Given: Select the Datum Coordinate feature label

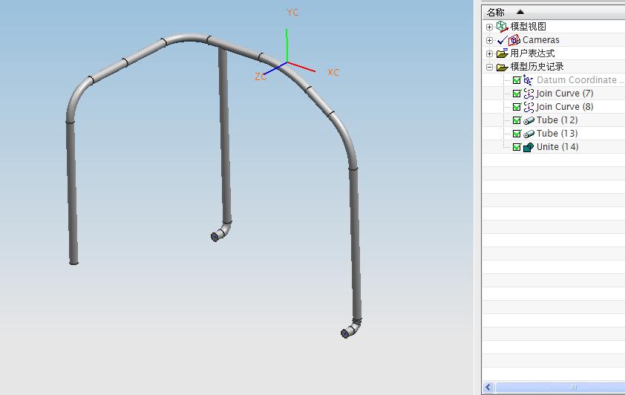Looking at the screenshot, I should coord(580,80).
